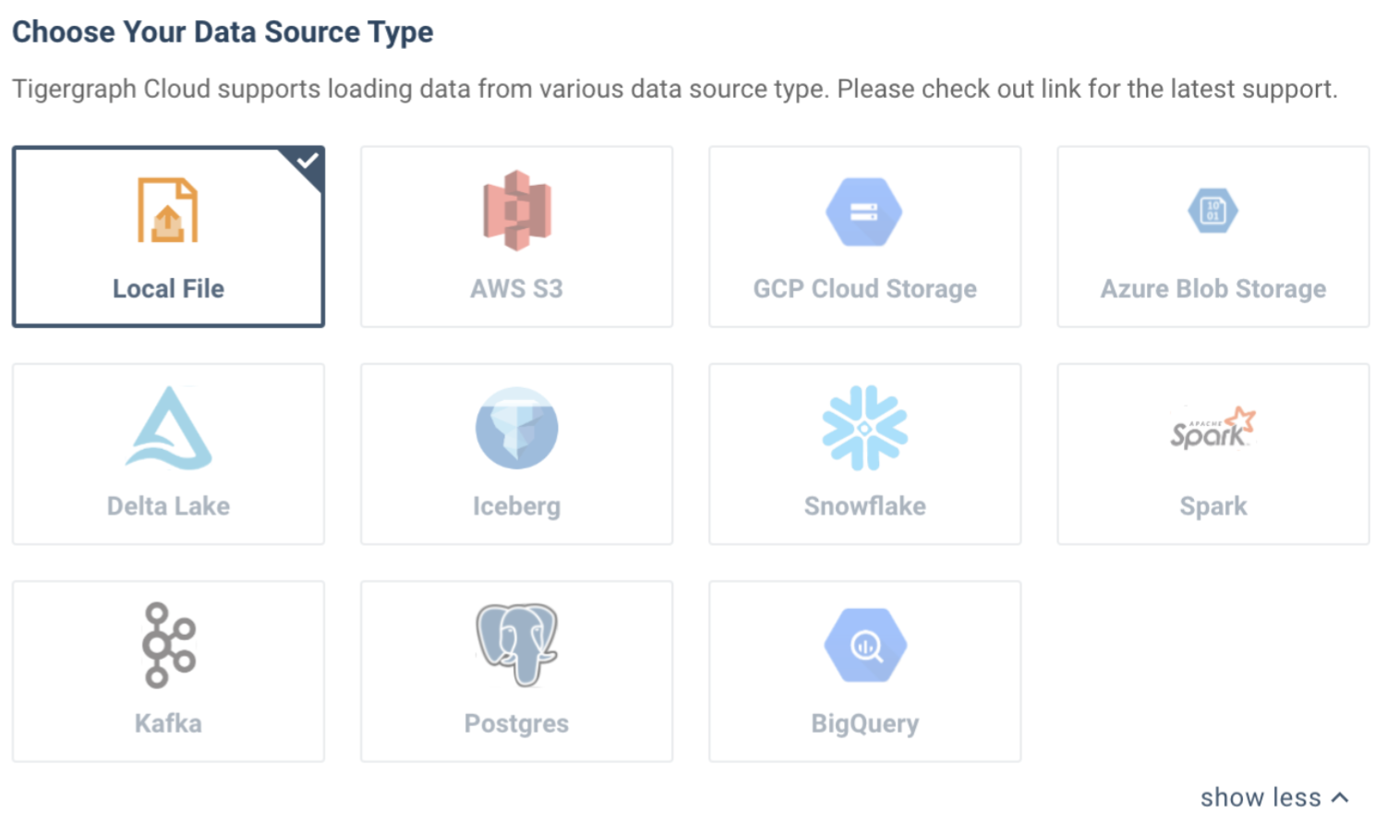The width and height of the screenshot is (1387, 826).
Task: Toggle the checkmark on Local File card
Action: tap(308, 161)
